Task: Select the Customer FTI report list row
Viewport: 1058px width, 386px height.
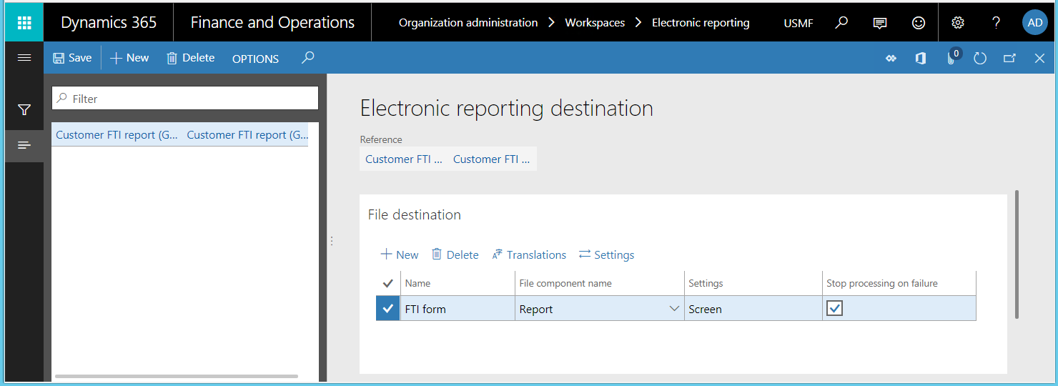Action: point(179,134)
